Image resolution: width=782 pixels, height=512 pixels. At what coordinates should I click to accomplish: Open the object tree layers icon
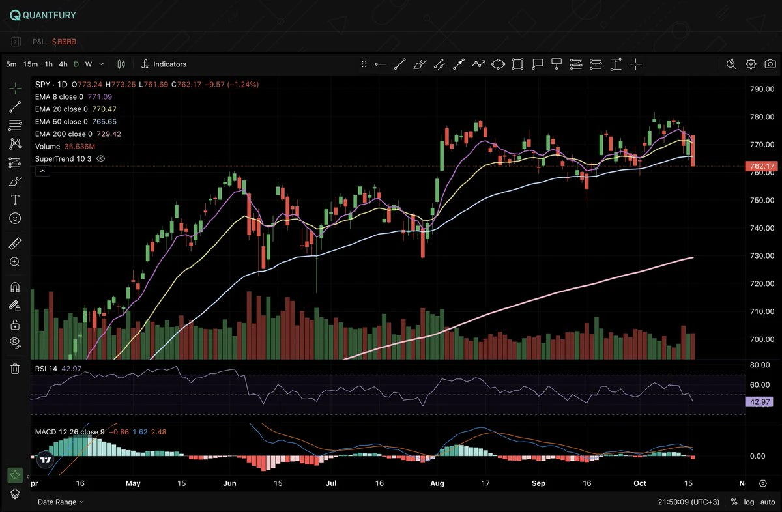point(15,494)
